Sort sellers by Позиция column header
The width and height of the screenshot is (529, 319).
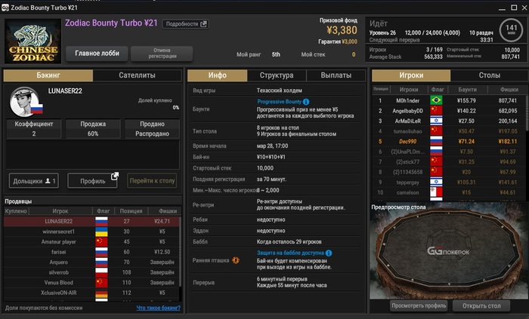click(x=131, y=211)
